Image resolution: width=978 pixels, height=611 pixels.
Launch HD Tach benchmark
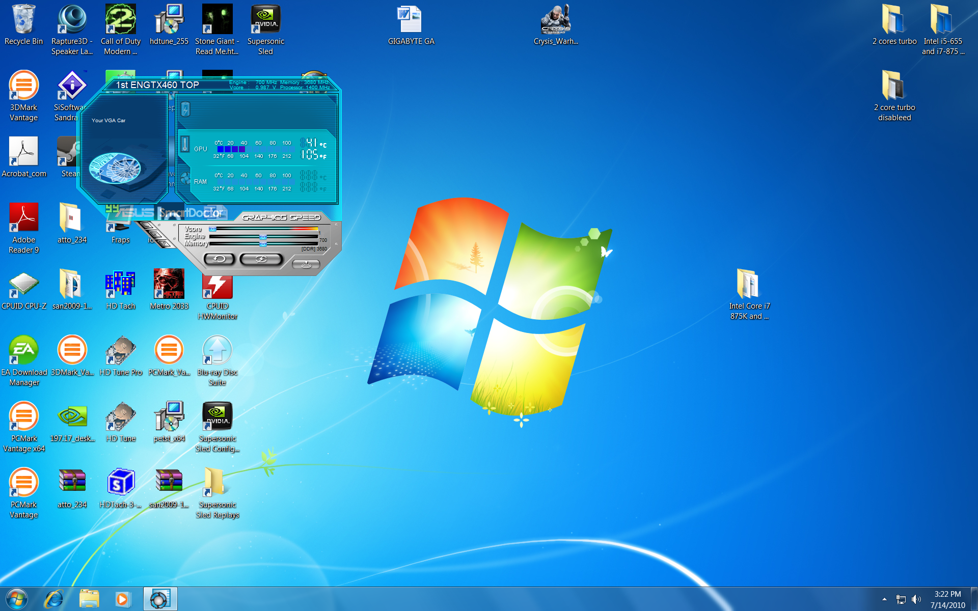(x=121, y=289)
